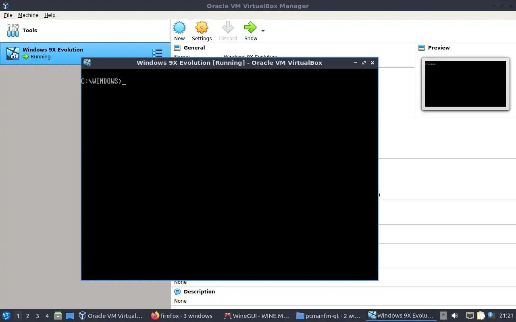Switch to Oracle VM VirtualBox taskbar entry

click(x=111, y=316)
